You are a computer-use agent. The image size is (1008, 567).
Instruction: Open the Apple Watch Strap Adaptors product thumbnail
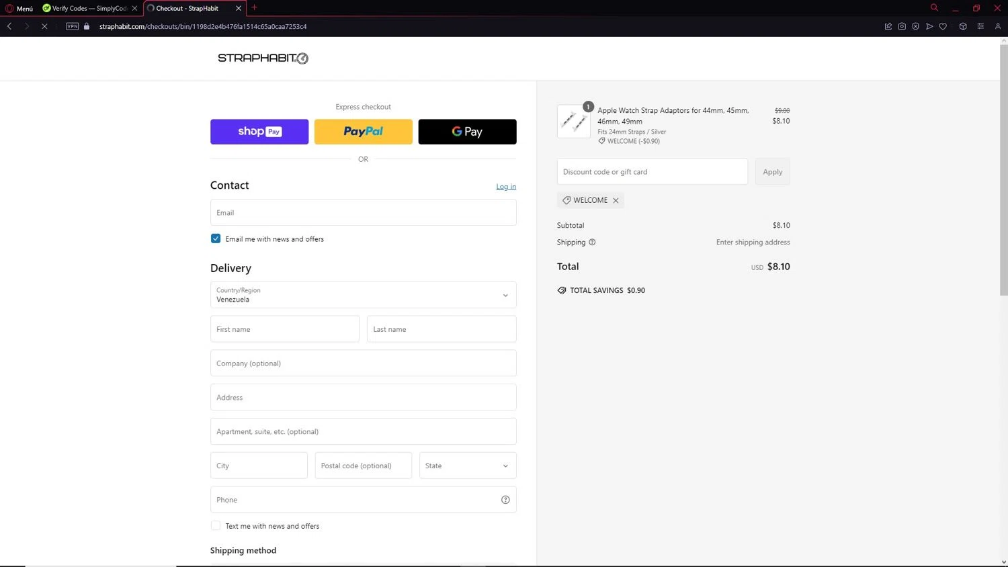(574, 122)
